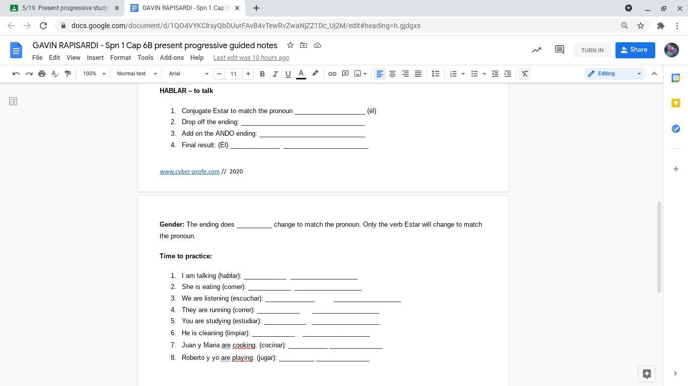Image resolution: width=688 pixels, height=386 pixels.
Task: Open the Arial font dropdown
Action: (188, 74)
